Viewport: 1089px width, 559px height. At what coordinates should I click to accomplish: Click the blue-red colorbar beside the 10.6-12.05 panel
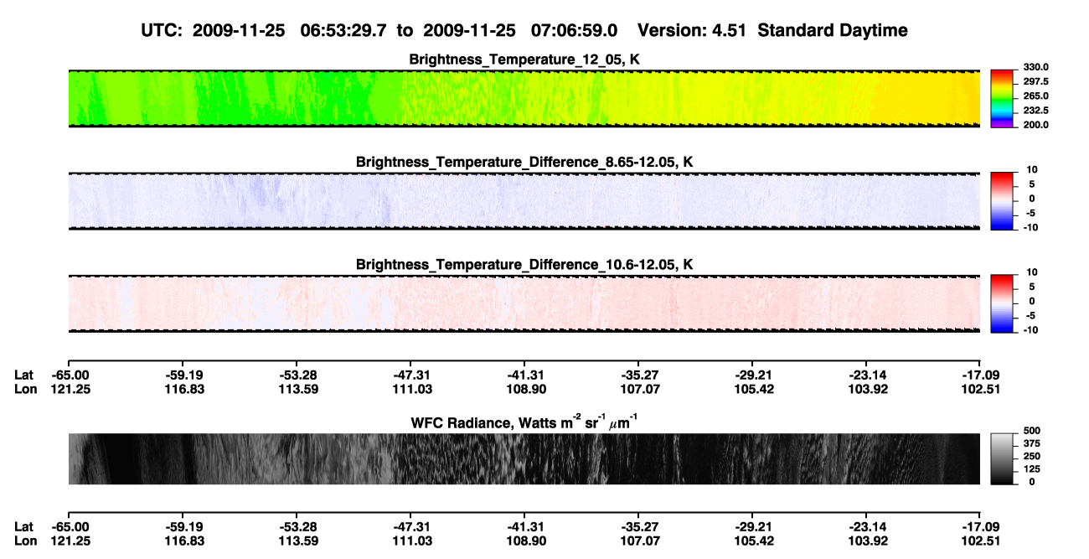coord(1002,303)
